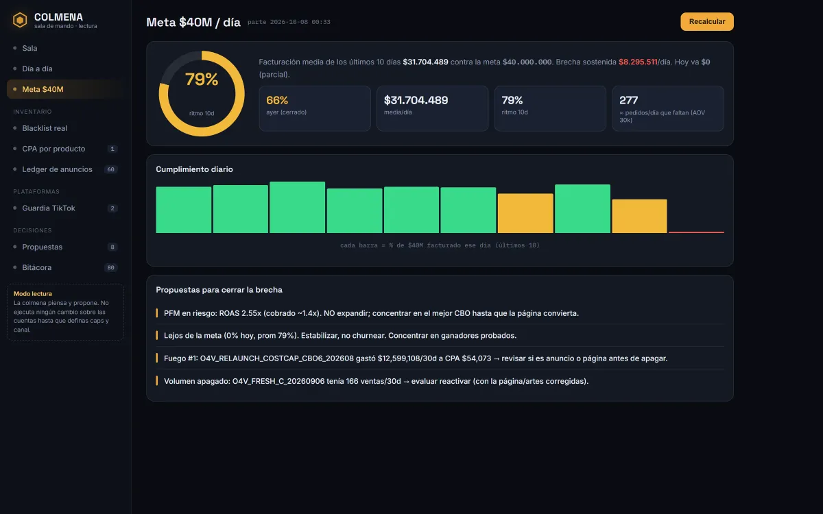
Task: Click the 66% ayer (cerrado) card
Action: pos(315,108)
